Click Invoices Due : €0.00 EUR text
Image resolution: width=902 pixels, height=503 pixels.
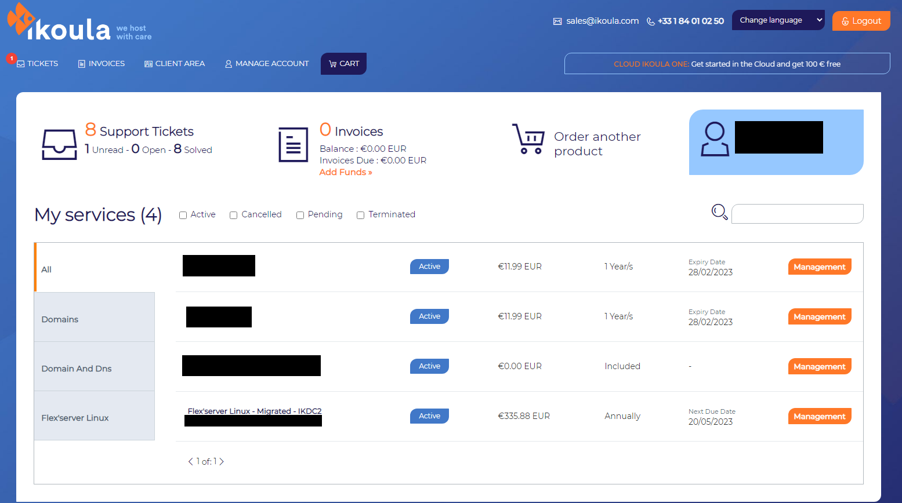[373, 161]
